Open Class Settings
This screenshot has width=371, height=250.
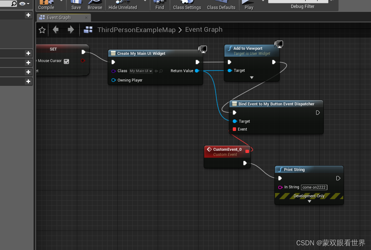tap(187, 5)
